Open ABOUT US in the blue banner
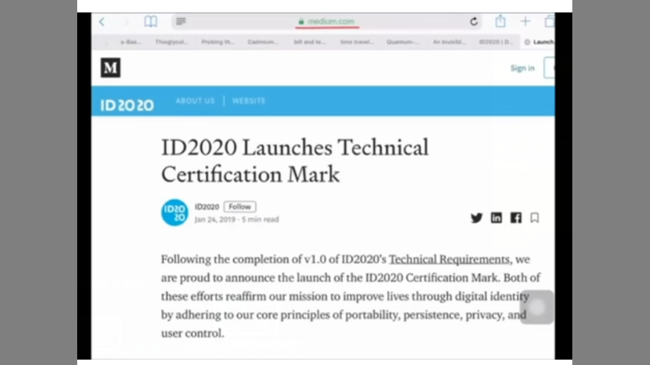 (195, 101)
